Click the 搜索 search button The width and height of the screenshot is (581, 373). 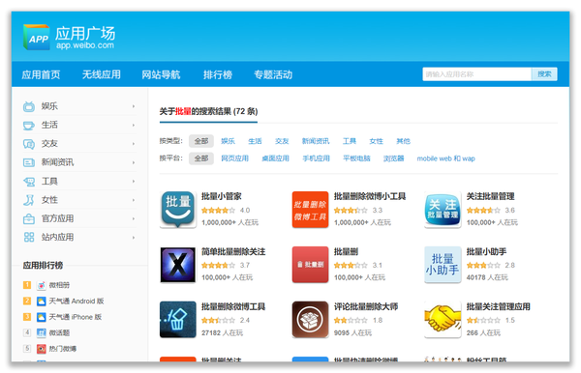coord(544,74)
